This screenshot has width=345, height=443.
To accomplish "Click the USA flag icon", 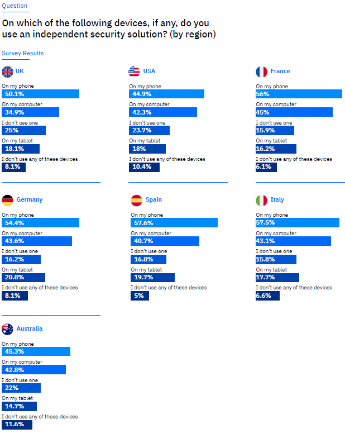I will tap(134, 72).
